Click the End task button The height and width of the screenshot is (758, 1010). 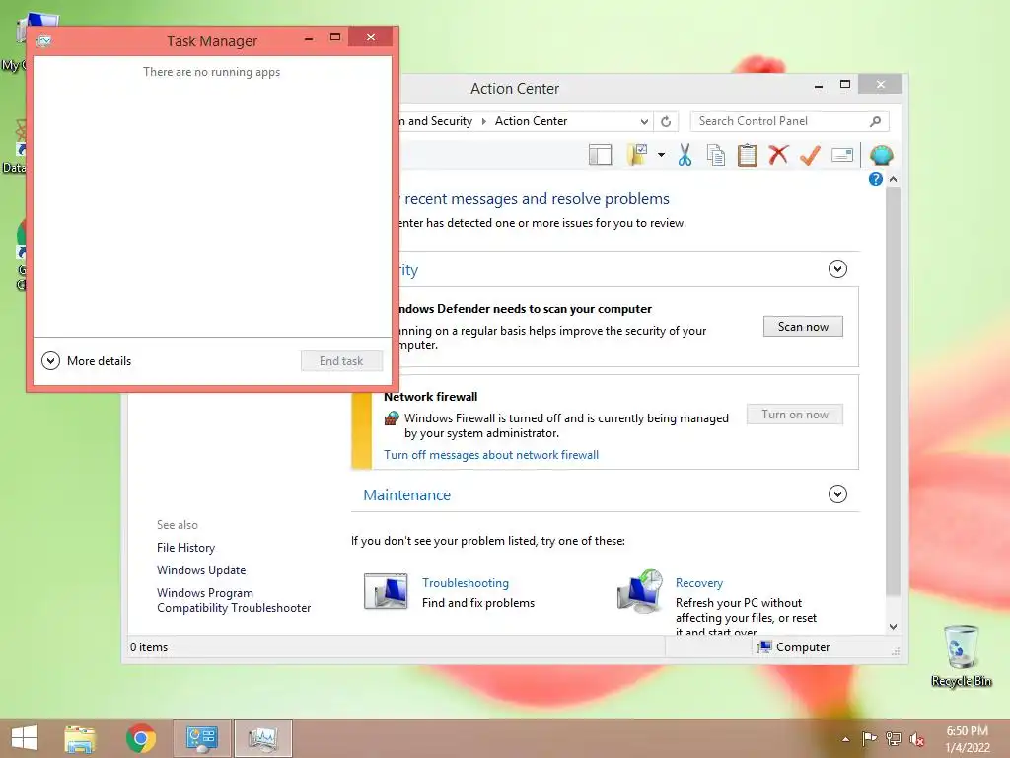(341, 361)
